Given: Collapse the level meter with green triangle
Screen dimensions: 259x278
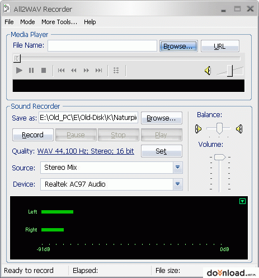Looking at the screenshot, I should 242,201.
